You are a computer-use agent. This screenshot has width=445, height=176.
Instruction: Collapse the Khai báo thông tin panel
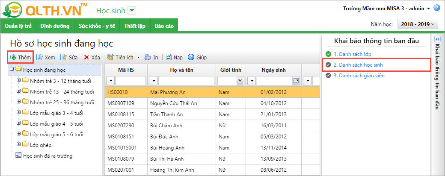(x=437, y=38)
